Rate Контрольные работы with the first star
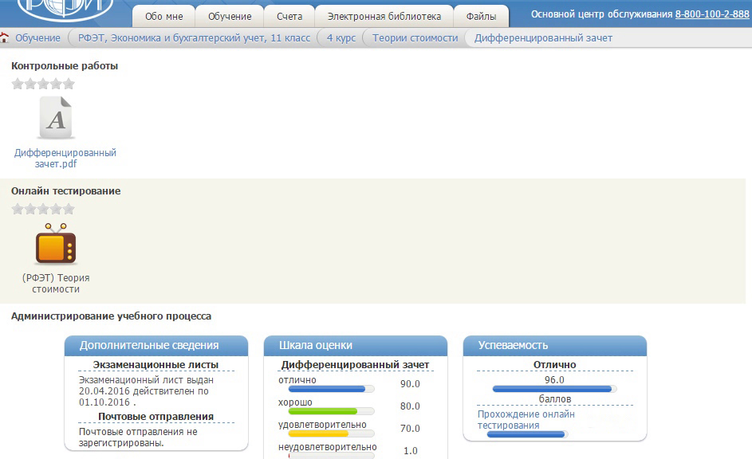The image size is (752, 459). [18, 84]
